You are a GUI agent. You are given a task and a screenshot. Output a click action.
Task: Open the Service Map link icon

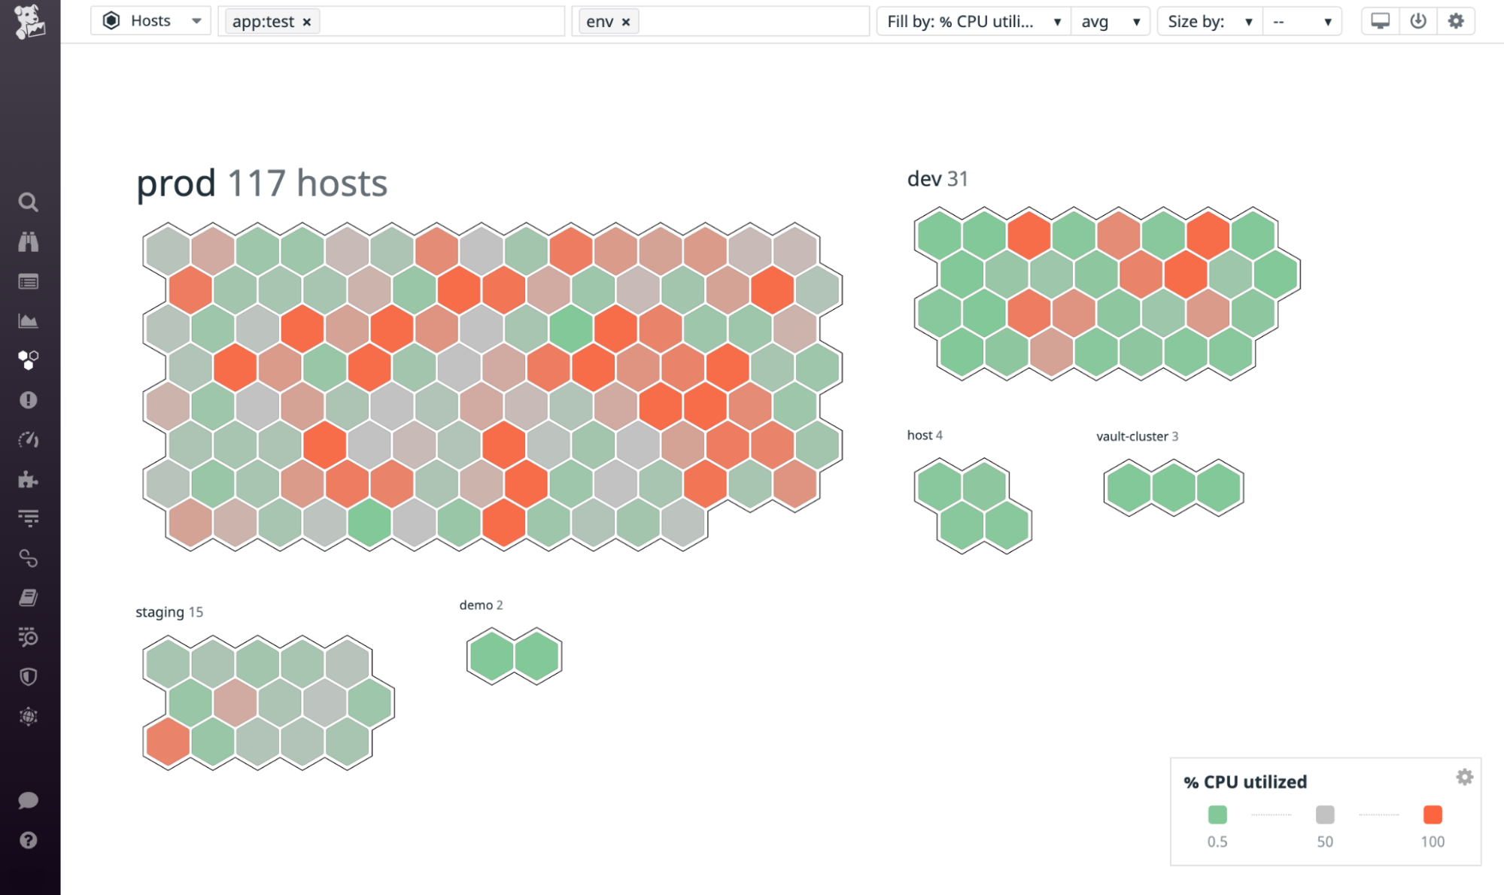pyautogui.click(x=29, y=558)
